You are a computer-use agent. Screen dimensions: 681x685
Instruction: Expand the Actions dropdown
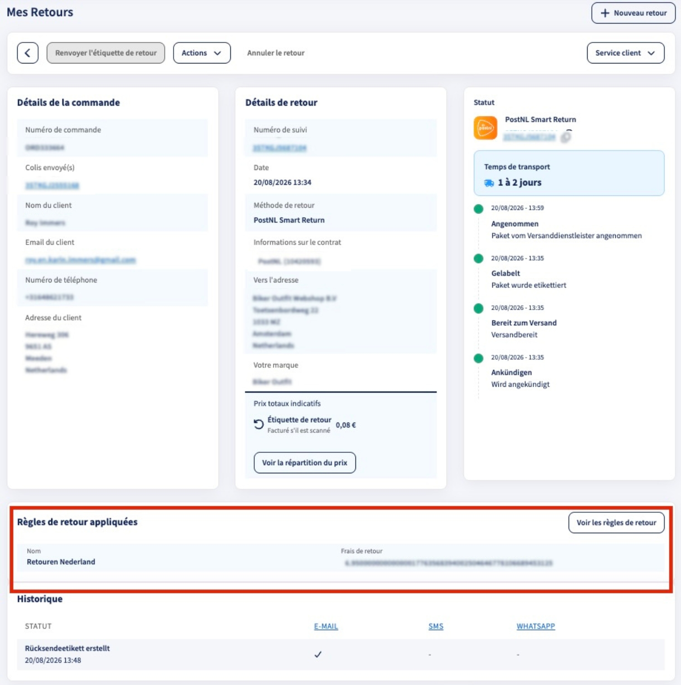point(202,53)
